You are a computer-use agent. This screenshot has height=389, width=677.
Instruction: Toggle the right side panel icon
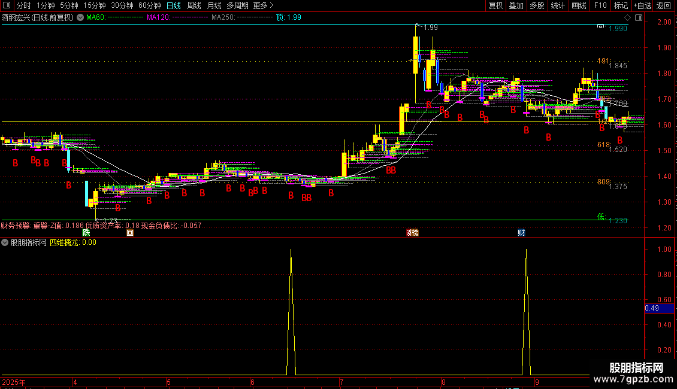pos(639,18)
